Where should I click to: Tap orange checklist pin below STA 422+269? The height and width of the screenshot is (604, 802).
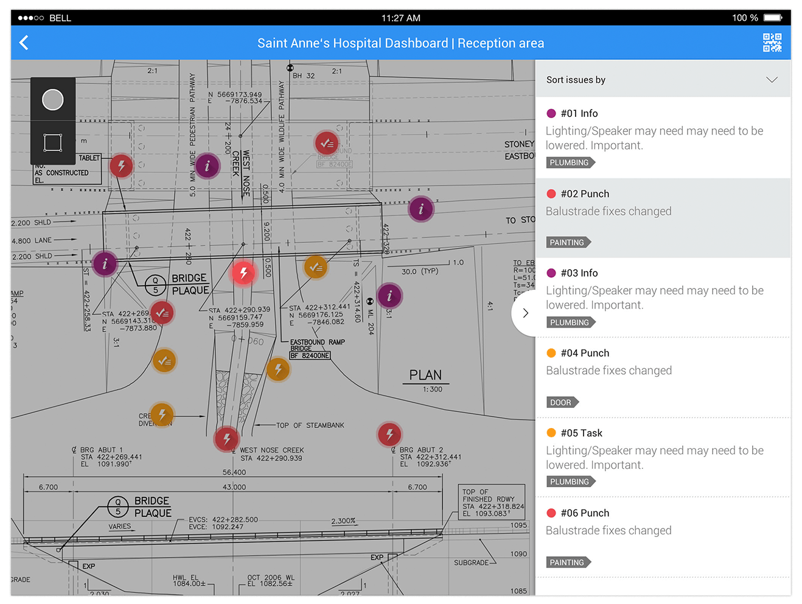164,361
